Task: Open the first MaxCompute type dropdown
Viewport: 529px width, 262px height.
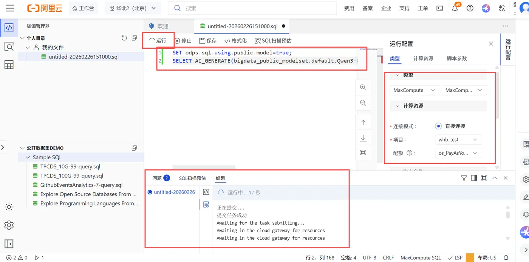Action: point(415,90)
